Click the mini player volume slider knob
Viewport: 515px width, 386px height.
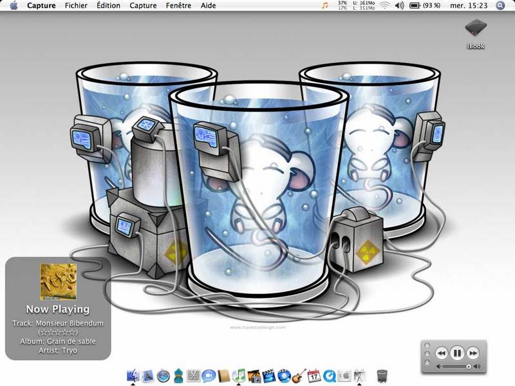point(469,366)
